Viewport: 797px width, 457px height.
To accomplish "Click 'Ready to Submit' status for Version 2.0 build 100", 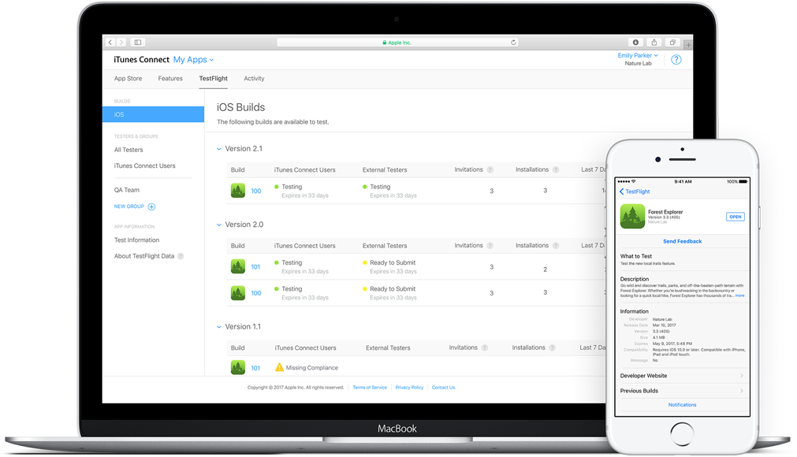I will coord(393,289).
